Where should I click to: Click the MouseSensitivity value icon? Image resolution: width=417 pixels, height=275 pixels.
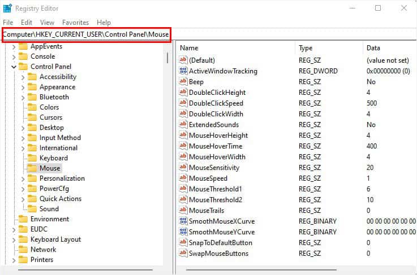(x=183, y=168)
